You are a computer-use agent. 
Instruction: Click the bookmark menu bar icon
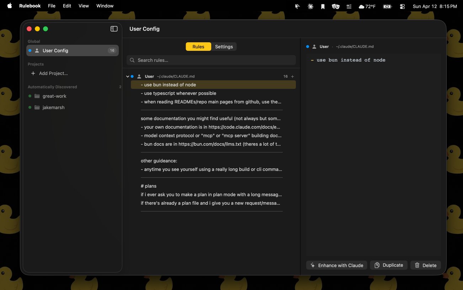(x=323, y=6)
